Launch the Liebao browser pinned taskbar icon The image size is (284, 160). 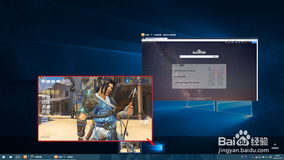[25, 157]
